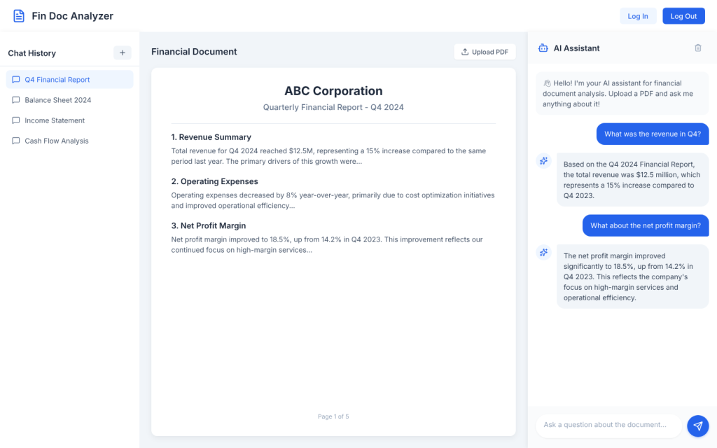Click sparkle avatar next to revenue answer
The width and height of the screenshot is (717, 448).
(x=543, y=162)
